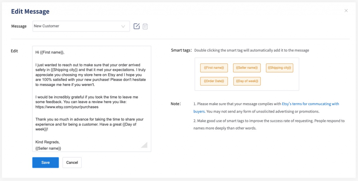Choose the {{Order Date}} smart tag

tap(214, 81)
